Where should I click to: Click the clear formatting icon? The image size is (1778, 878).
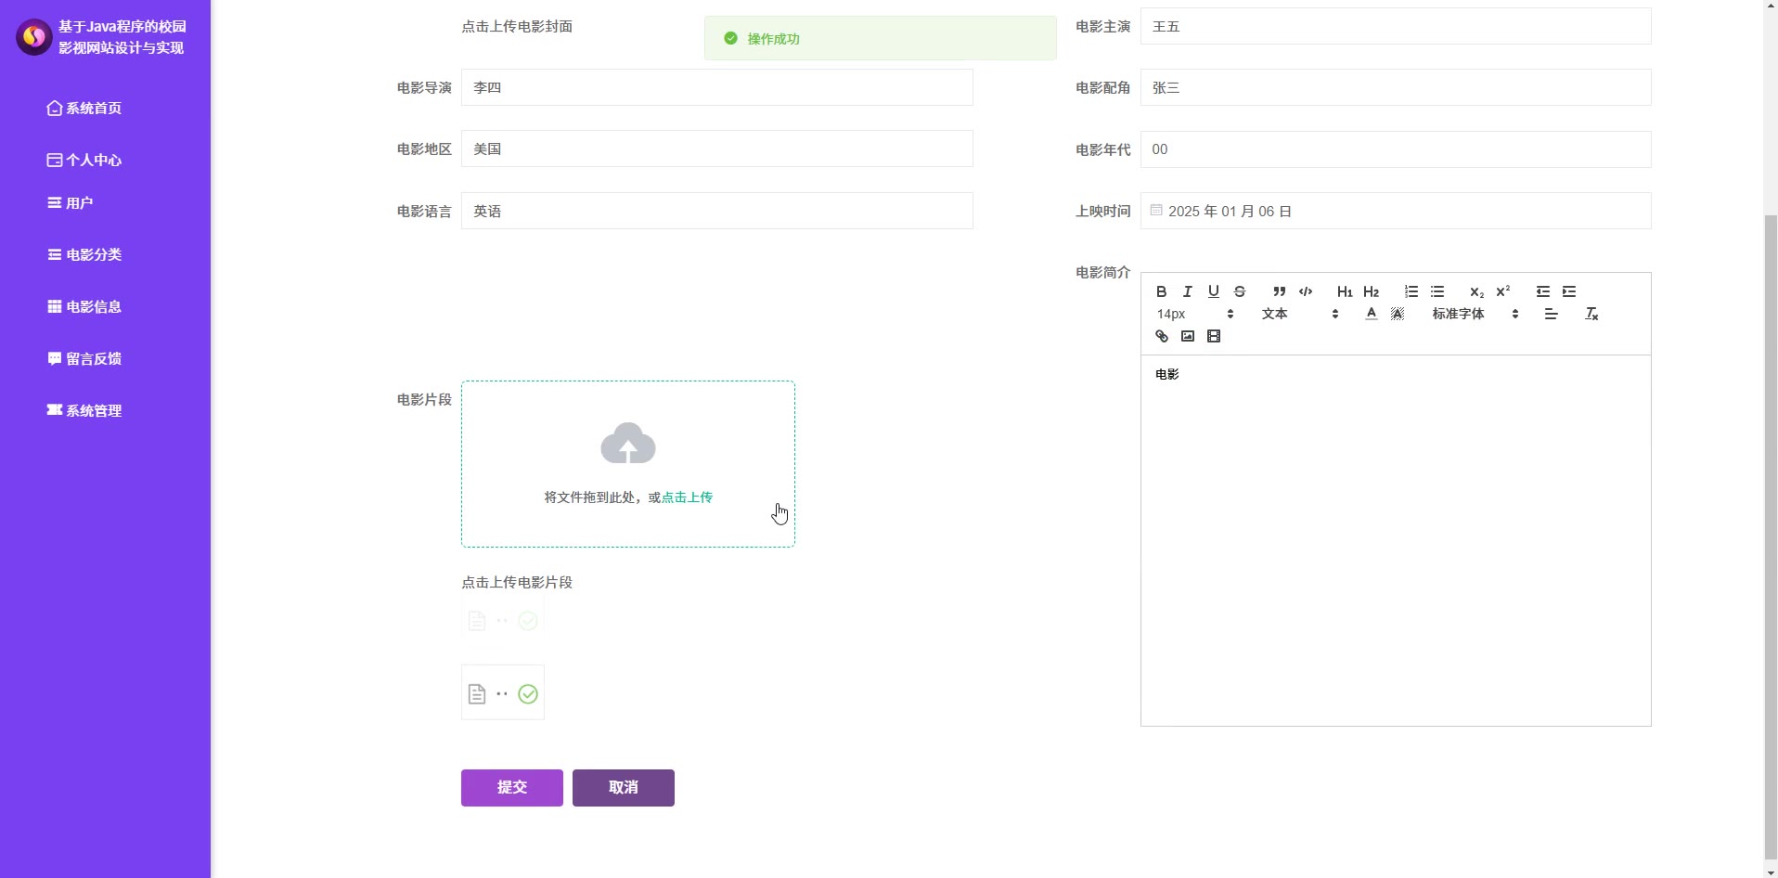(1591, 314)
